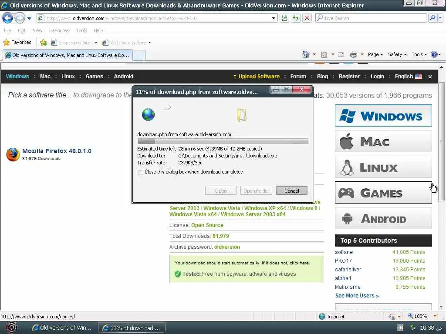Switch to 11% of download taskbar item
The width and height of the screenshot is (446, 334).
(x=132, y=328)
